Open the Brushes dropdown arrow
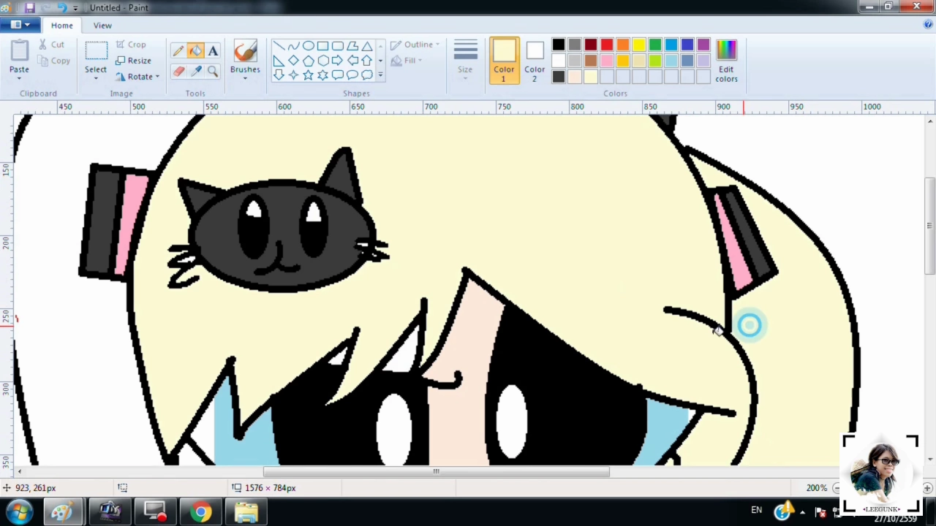Viewport: 936px width, 526px height. point(245,77)
